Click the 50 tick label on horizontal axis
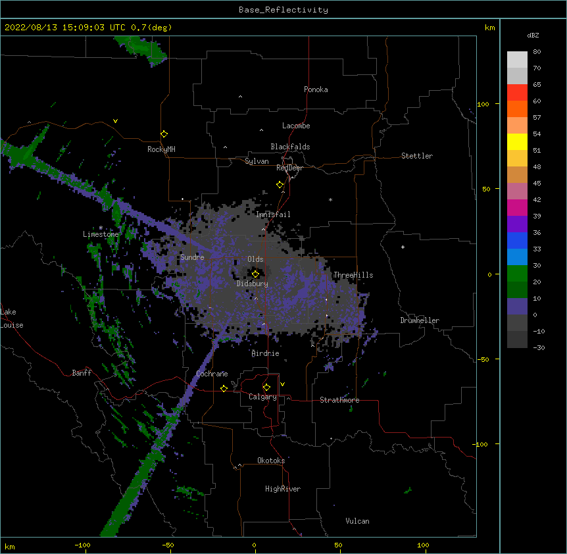Image resolution: width=567 pixels, height=554 pixels. point(337,545)
